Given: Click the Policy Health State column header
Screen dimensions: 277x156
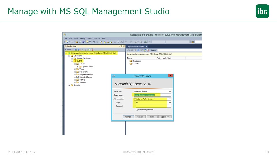Looking at the screenshot, I should tap(171, 58).
